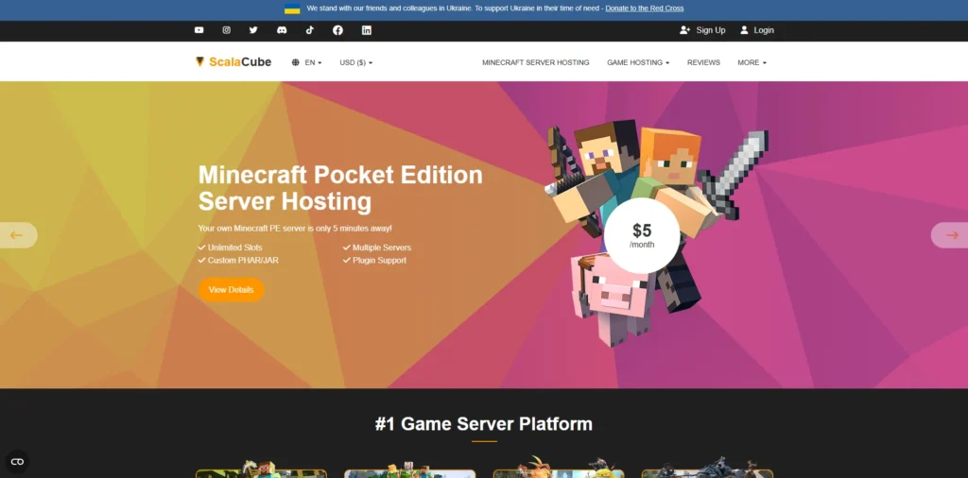Click the Minecraft Pocket Edition Server Hosting heading

pos(340,188)
